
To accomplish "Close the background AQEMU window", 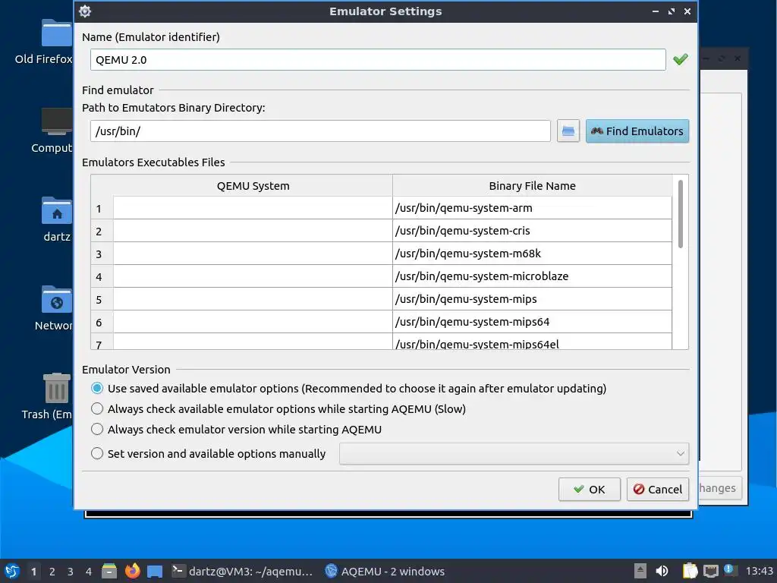I will [x=738, y=58].
